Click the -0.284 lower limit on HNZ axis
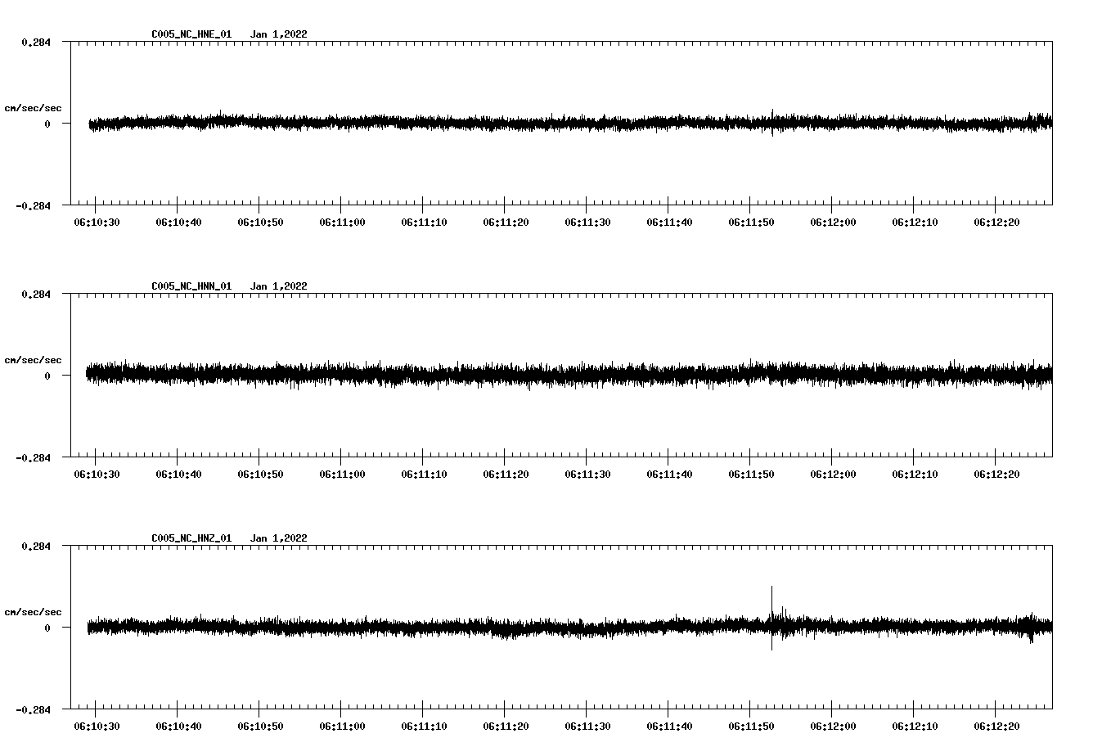The width and height of the screenshot is (1111, 756). point(33,710)
